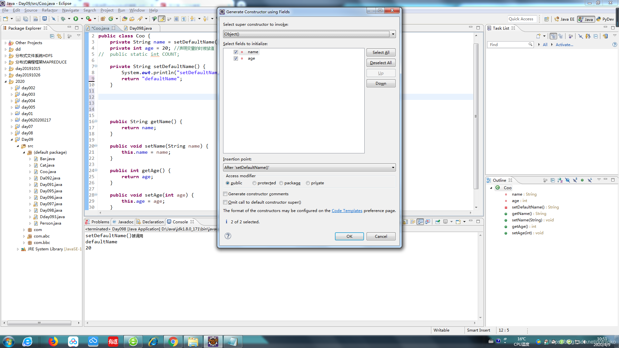
Task: Open File Explorer from the taskbar
Action: tap(193, 342)
